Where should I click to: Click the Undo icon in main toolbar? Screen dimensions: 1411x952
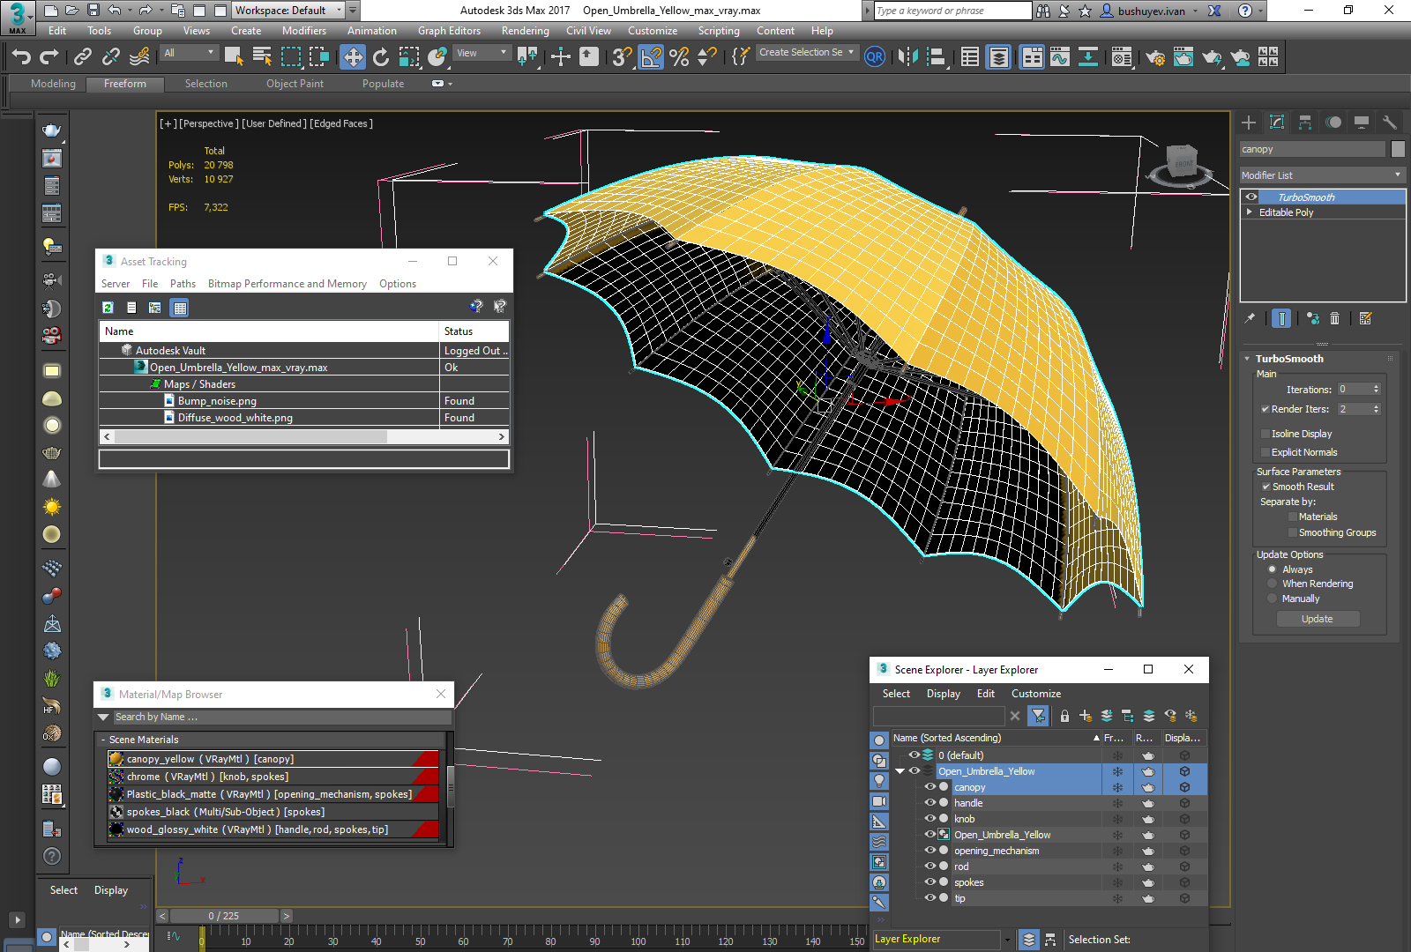[21, 57]
